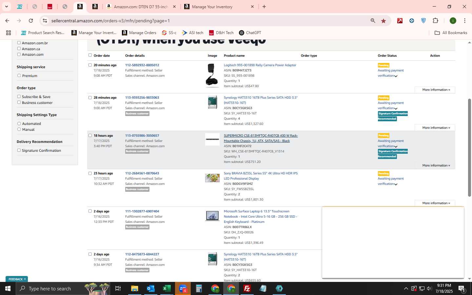Open Microsoft Surface Laptop 6 product link

(x=261, y=216)
